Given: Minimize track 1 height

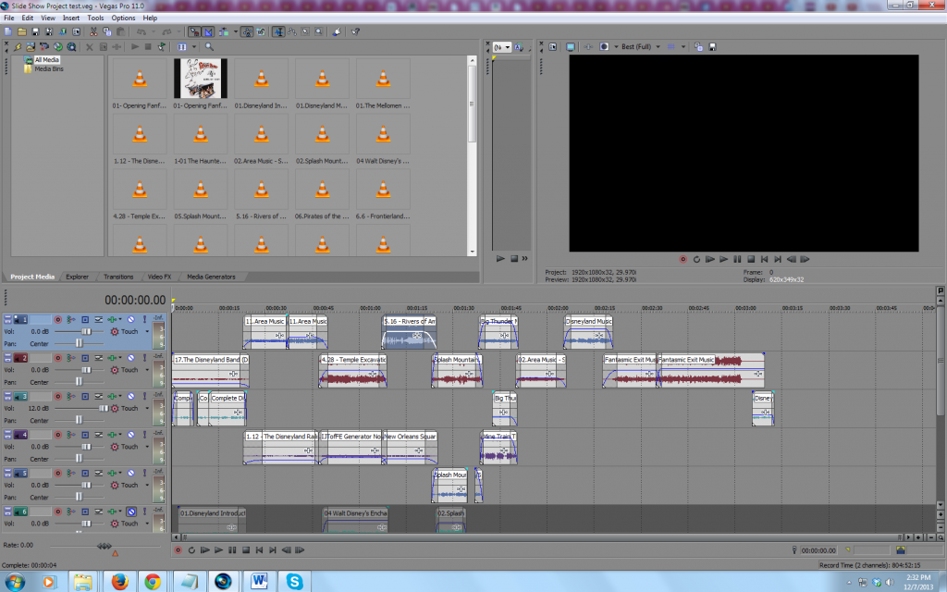Looking at the screenshot, I should point(7,316).
